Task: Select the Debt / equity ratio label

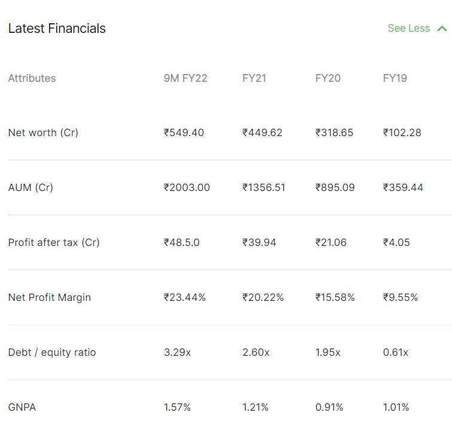Action: 52,352
